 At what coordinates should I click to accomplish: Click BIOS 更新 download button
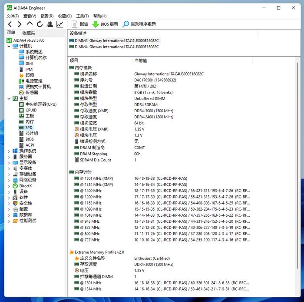coord(105,24)
